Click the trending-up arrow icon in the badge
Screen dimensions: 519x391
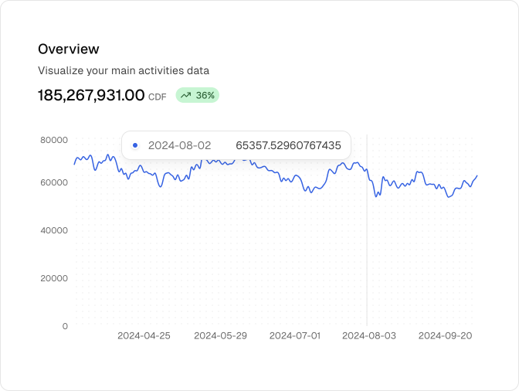[185, 96]
